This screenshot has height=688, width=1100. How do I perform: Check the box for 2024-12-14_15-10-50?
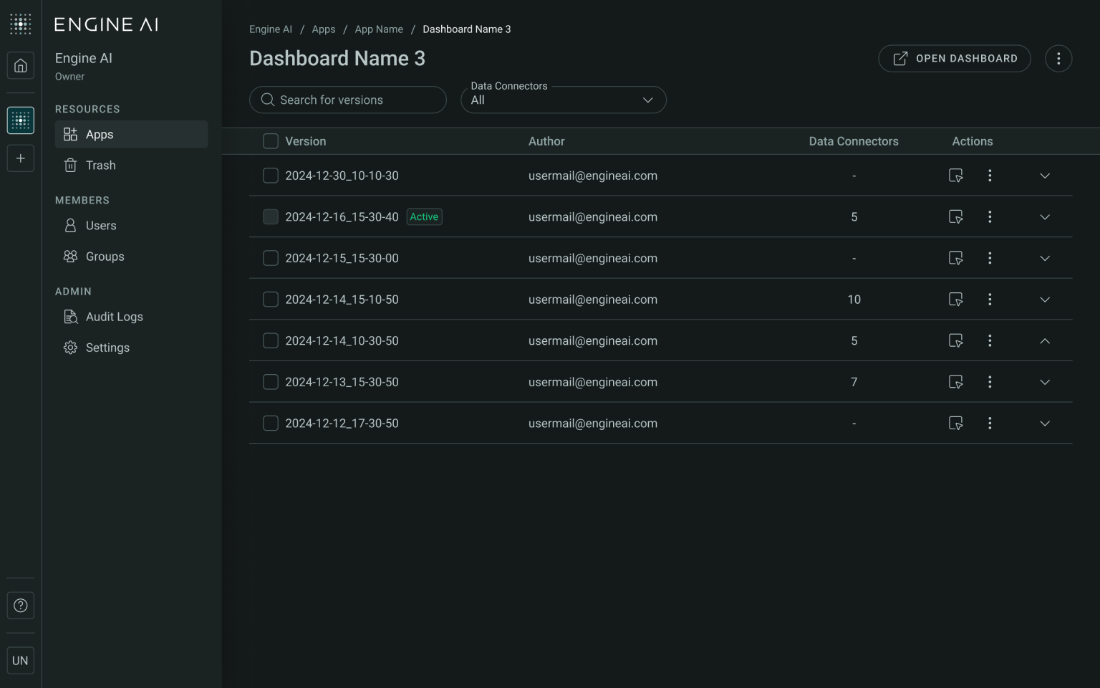coord(271,300)
